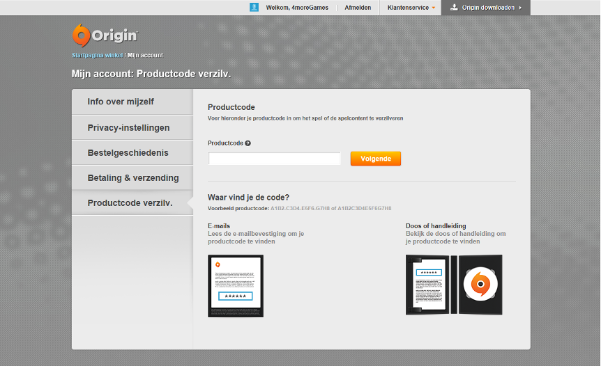This screenshot has width=601, height=366.
Task: Click Afmelden to sign out
Action: [x=358, y=8]
